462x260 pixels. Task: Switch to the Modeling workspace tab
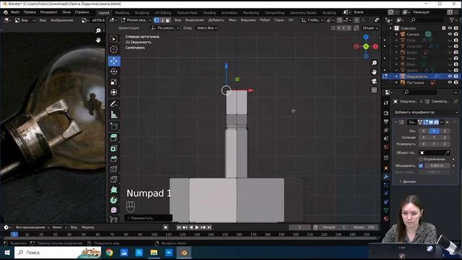(122, 13)
